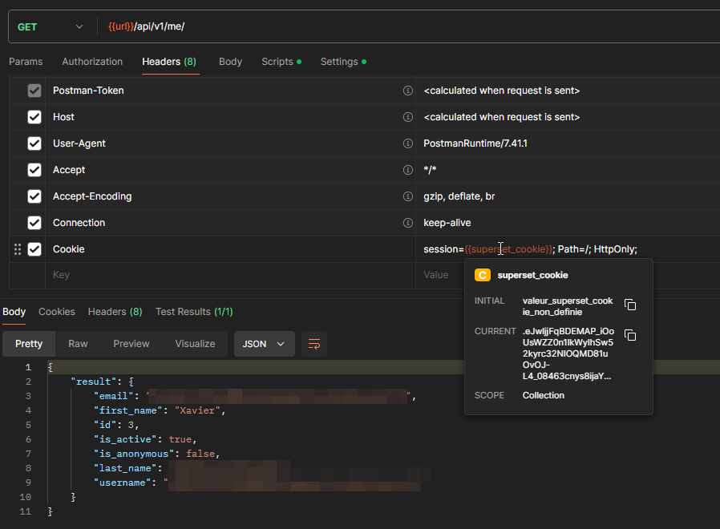Click the Accept value */*

430,170
